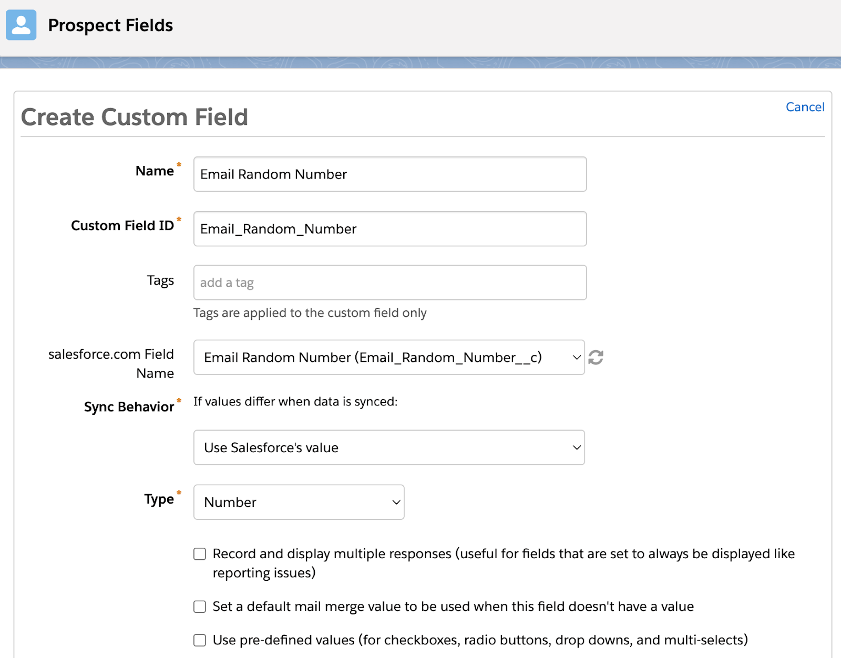Click the Create Custom Field heading
Viewport: 841px width, 658px height.
pyautogui.click(x=135, y=117)
